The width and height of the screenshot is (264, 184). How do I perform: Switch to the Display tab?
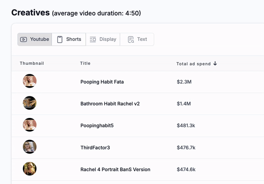(103, 39)
